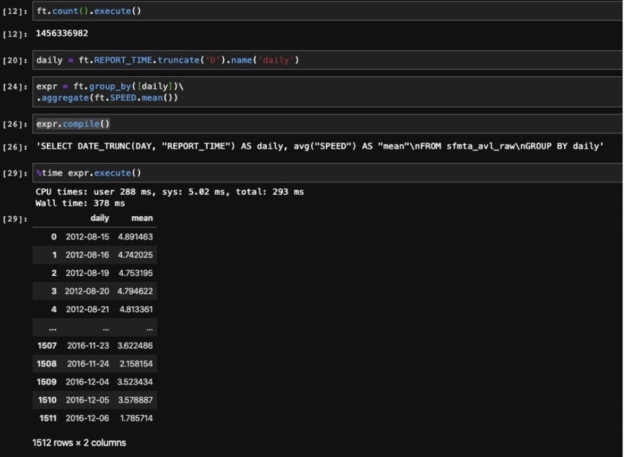This screenshot has height=457, width=624.
Task: Click row index 1510
Action: 48,400
